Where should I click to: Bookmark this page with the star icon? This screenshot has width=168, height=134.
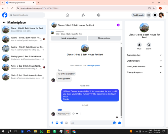point(154,8)
